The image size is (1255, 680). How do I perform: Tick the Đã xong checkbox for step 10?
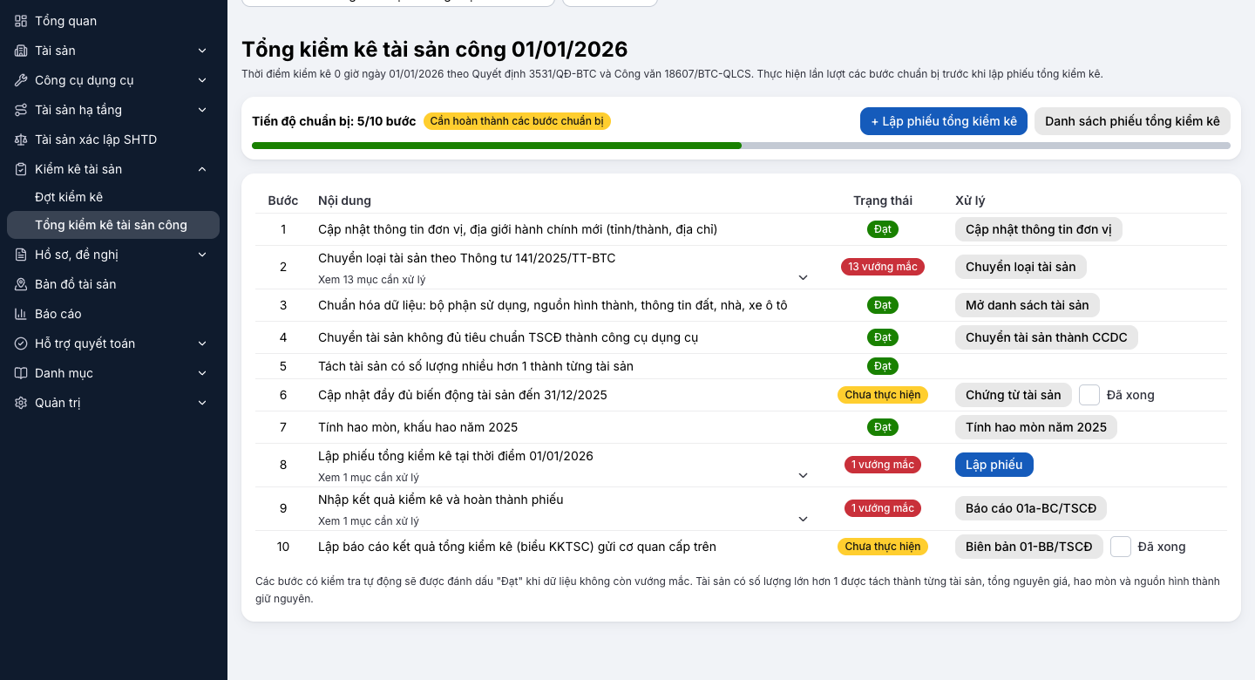pyautogui.click(x=1121, y=547)
